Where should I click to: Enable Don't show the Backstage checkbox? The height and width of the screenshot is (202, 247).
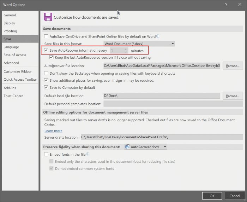pyautogui.click(x=46, y=73)
